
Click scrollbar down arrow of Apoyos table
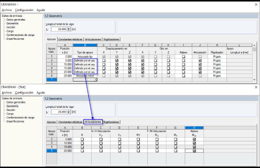click(255, 80)
